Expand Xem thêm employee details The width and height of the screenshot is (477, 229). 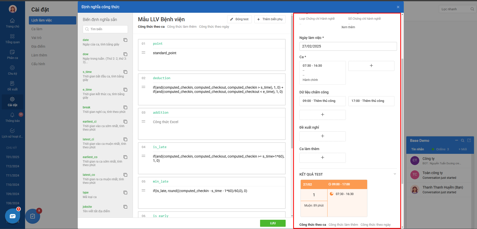pyautogui.click(x=348, y=27)
